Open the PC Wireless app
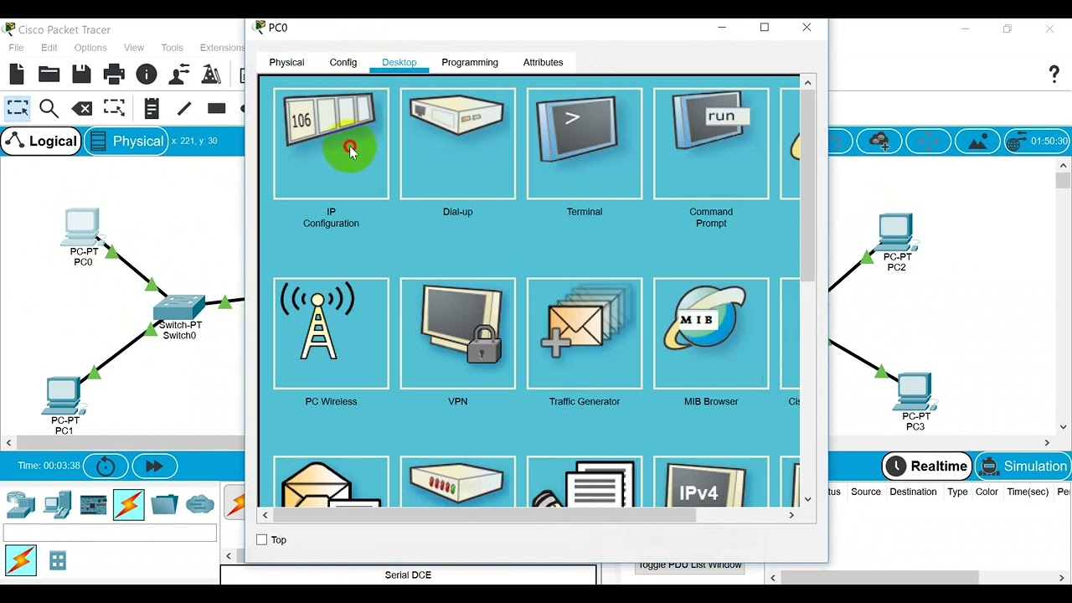Screen dimensions: 1072x603 click(x=331, y=333)
